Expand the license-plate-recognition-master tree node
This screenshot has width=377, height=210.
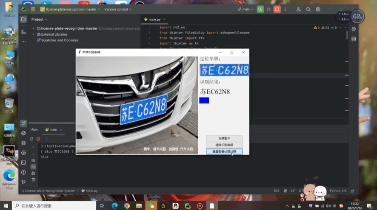click(x=34, y=28)
